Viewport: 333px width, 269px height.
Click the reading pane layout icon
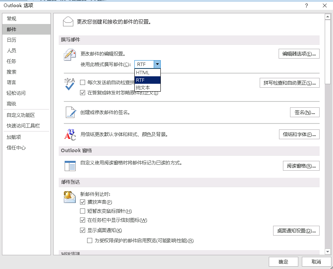tap(70, 166)
